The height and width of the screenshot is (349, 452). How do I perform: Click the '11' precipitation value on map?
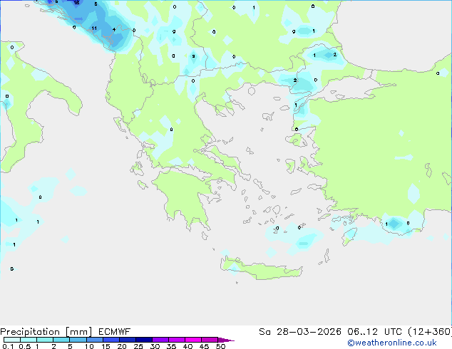(94, 28)
